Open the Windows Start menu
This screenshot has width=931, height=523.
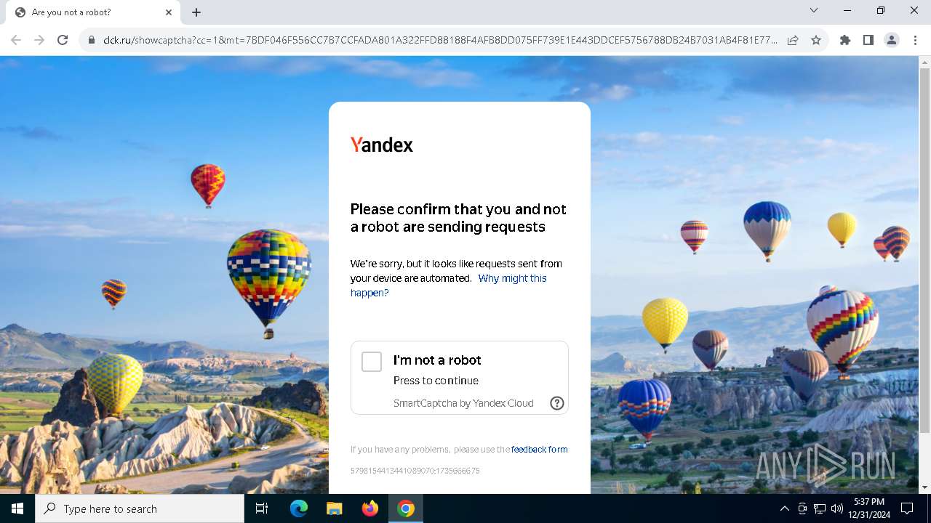click(x=17, y=508)
